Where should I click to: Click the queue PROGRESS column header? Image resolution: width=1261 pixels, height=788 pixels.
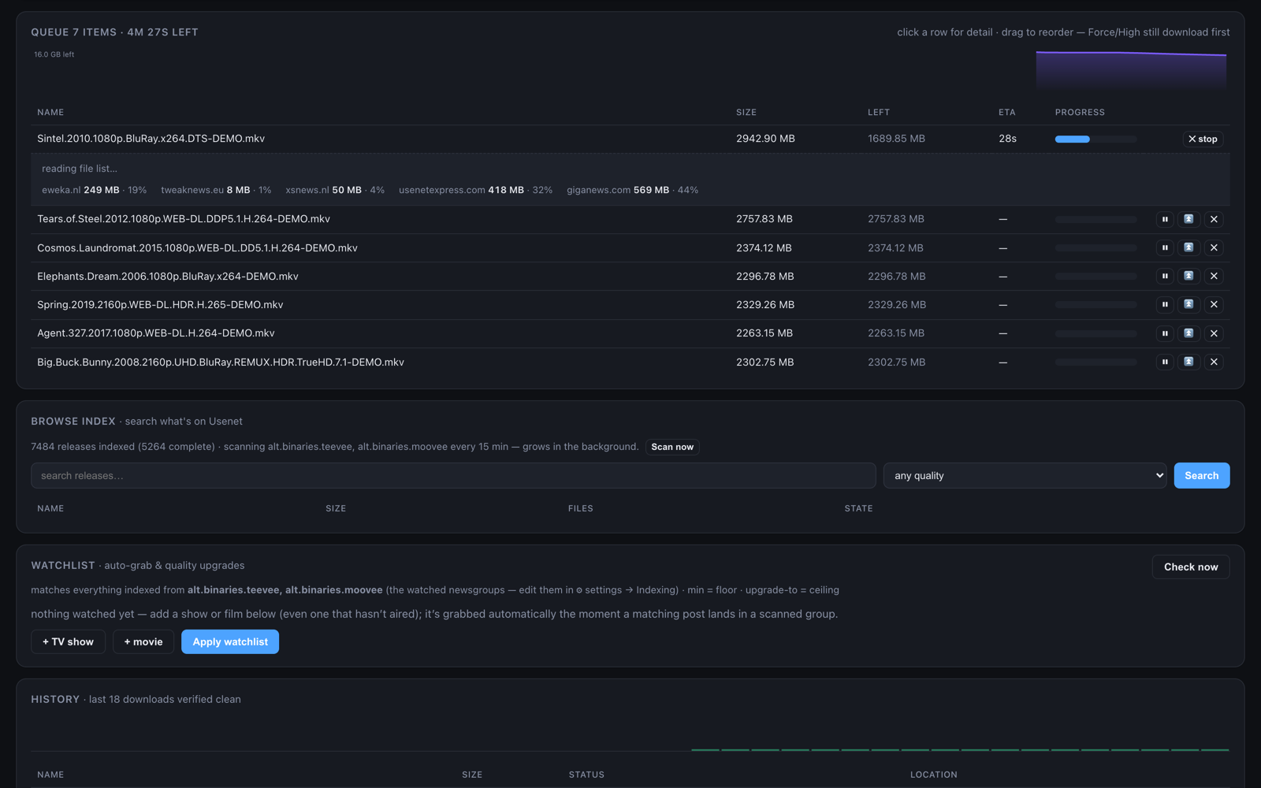coord(1080,113)
